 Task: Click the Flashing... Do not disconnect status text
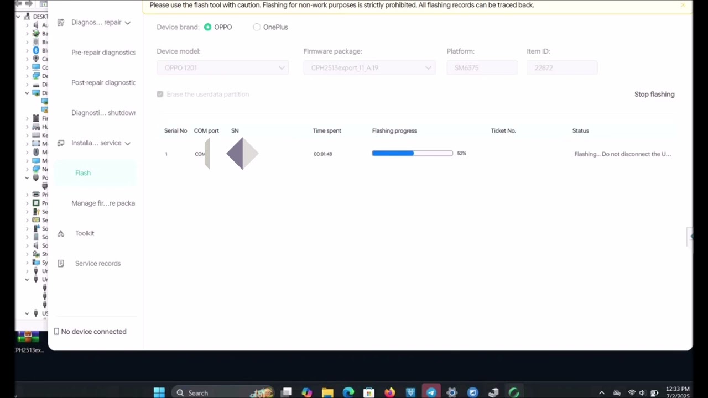(x=622, y=154)
